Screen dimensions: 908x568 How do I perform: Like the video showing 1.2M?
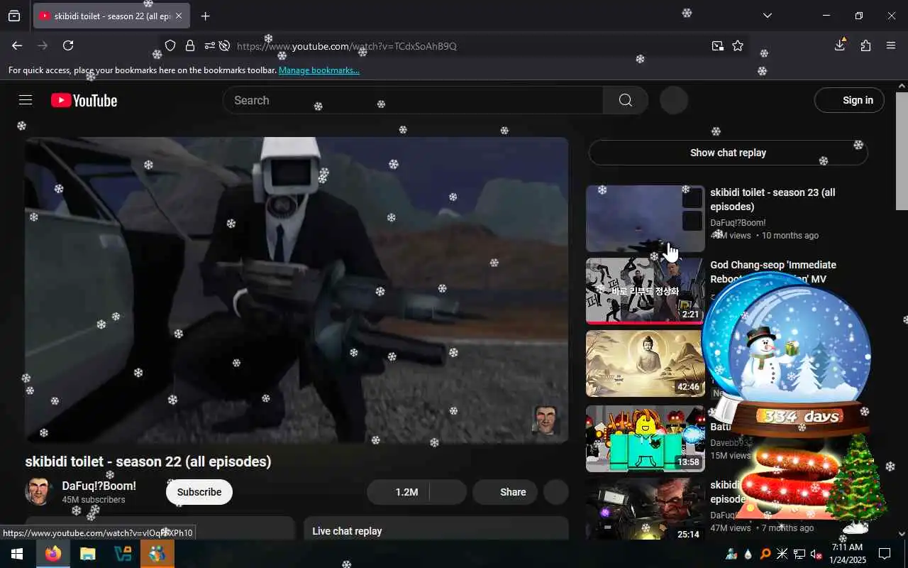click(x=399, y=492)
